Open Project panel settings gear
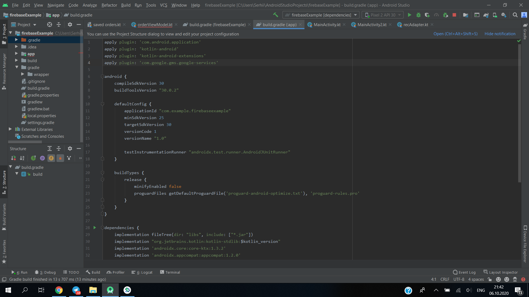The width and height of the screenshot is (529, 297). [70, 24]
